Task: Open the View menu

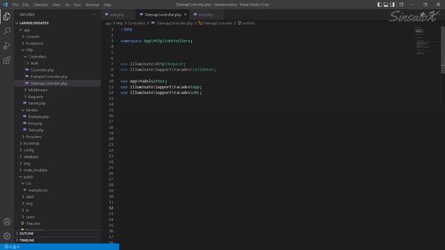Action: coord(56,5)
